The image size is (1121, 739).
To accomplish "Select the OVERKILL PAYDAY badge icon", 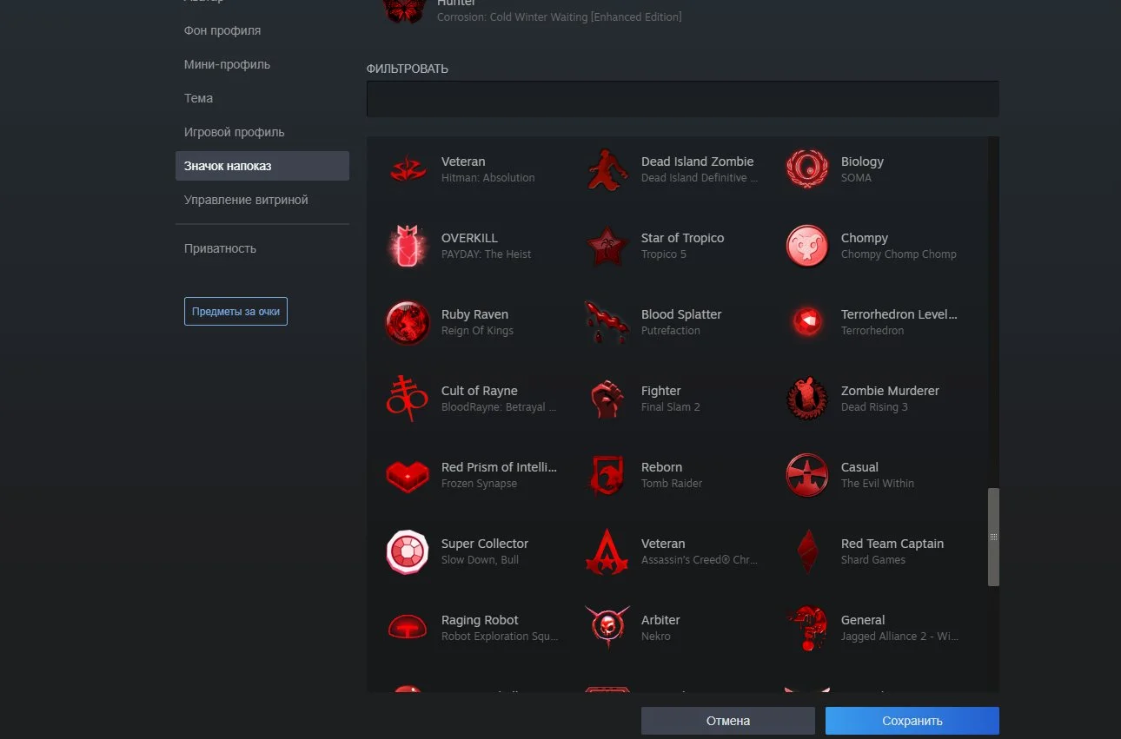I will tap(407, 247).
